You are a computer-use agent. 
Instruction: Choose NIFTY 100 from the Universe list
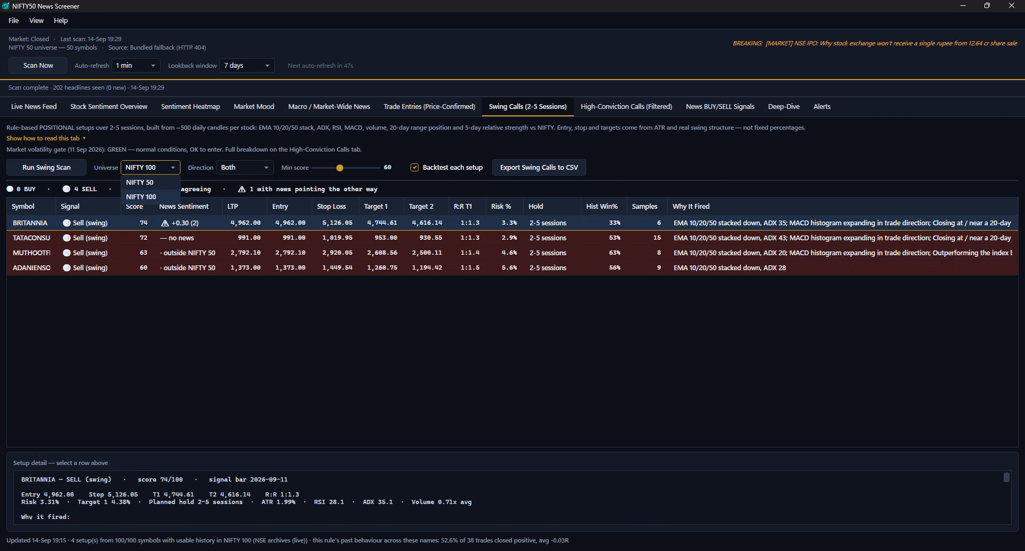pyautogui.click(x=151, y=197)
